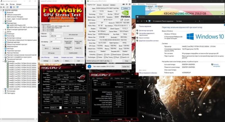Click Захист системи link in System window
This screenshot has height=122, width=225.
(x=144, y=38)
